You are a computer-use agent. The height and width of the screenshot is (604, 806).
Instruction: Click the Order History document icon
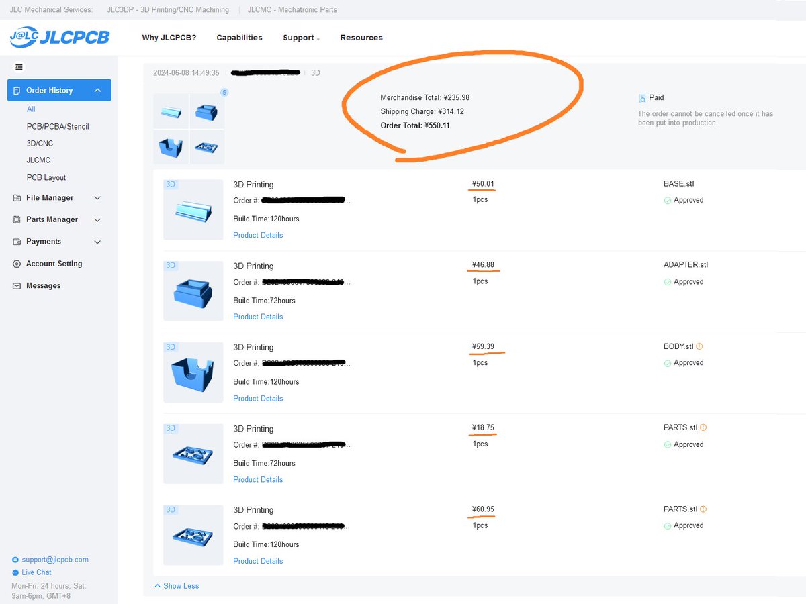(x=17, y=90)
